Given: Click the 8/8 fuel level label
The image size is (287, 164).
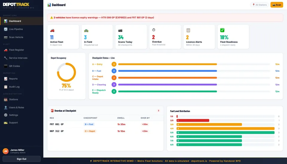Looking at the screenshot, I should pos(172,145).
